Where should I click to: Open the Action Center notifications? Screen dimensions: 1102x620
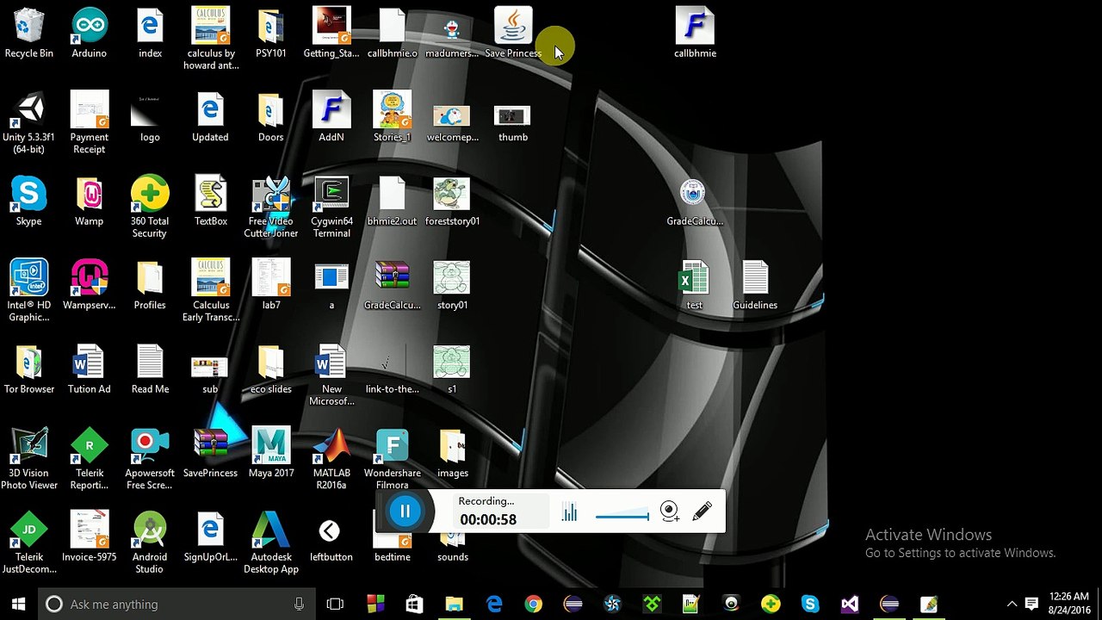point(1031,604)
